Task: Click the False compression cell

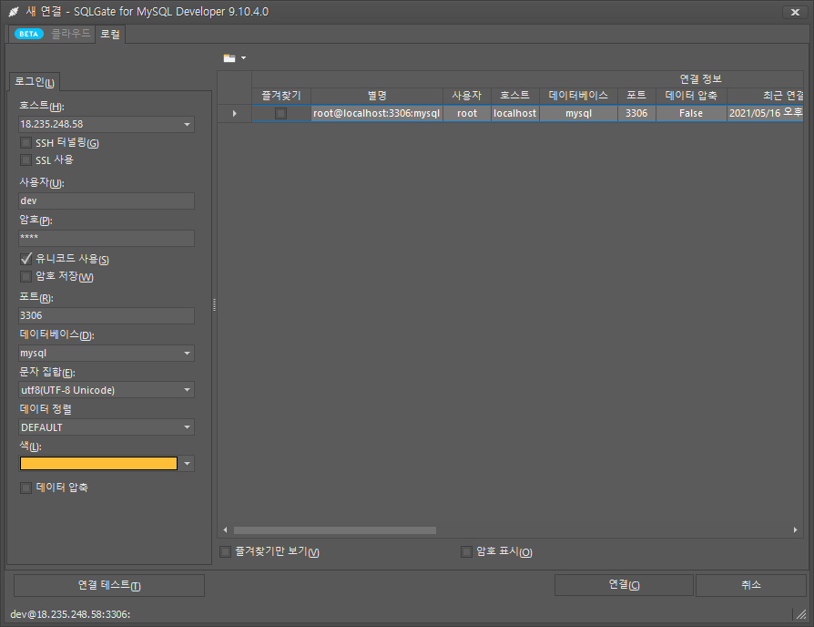Action: [691, 113]
